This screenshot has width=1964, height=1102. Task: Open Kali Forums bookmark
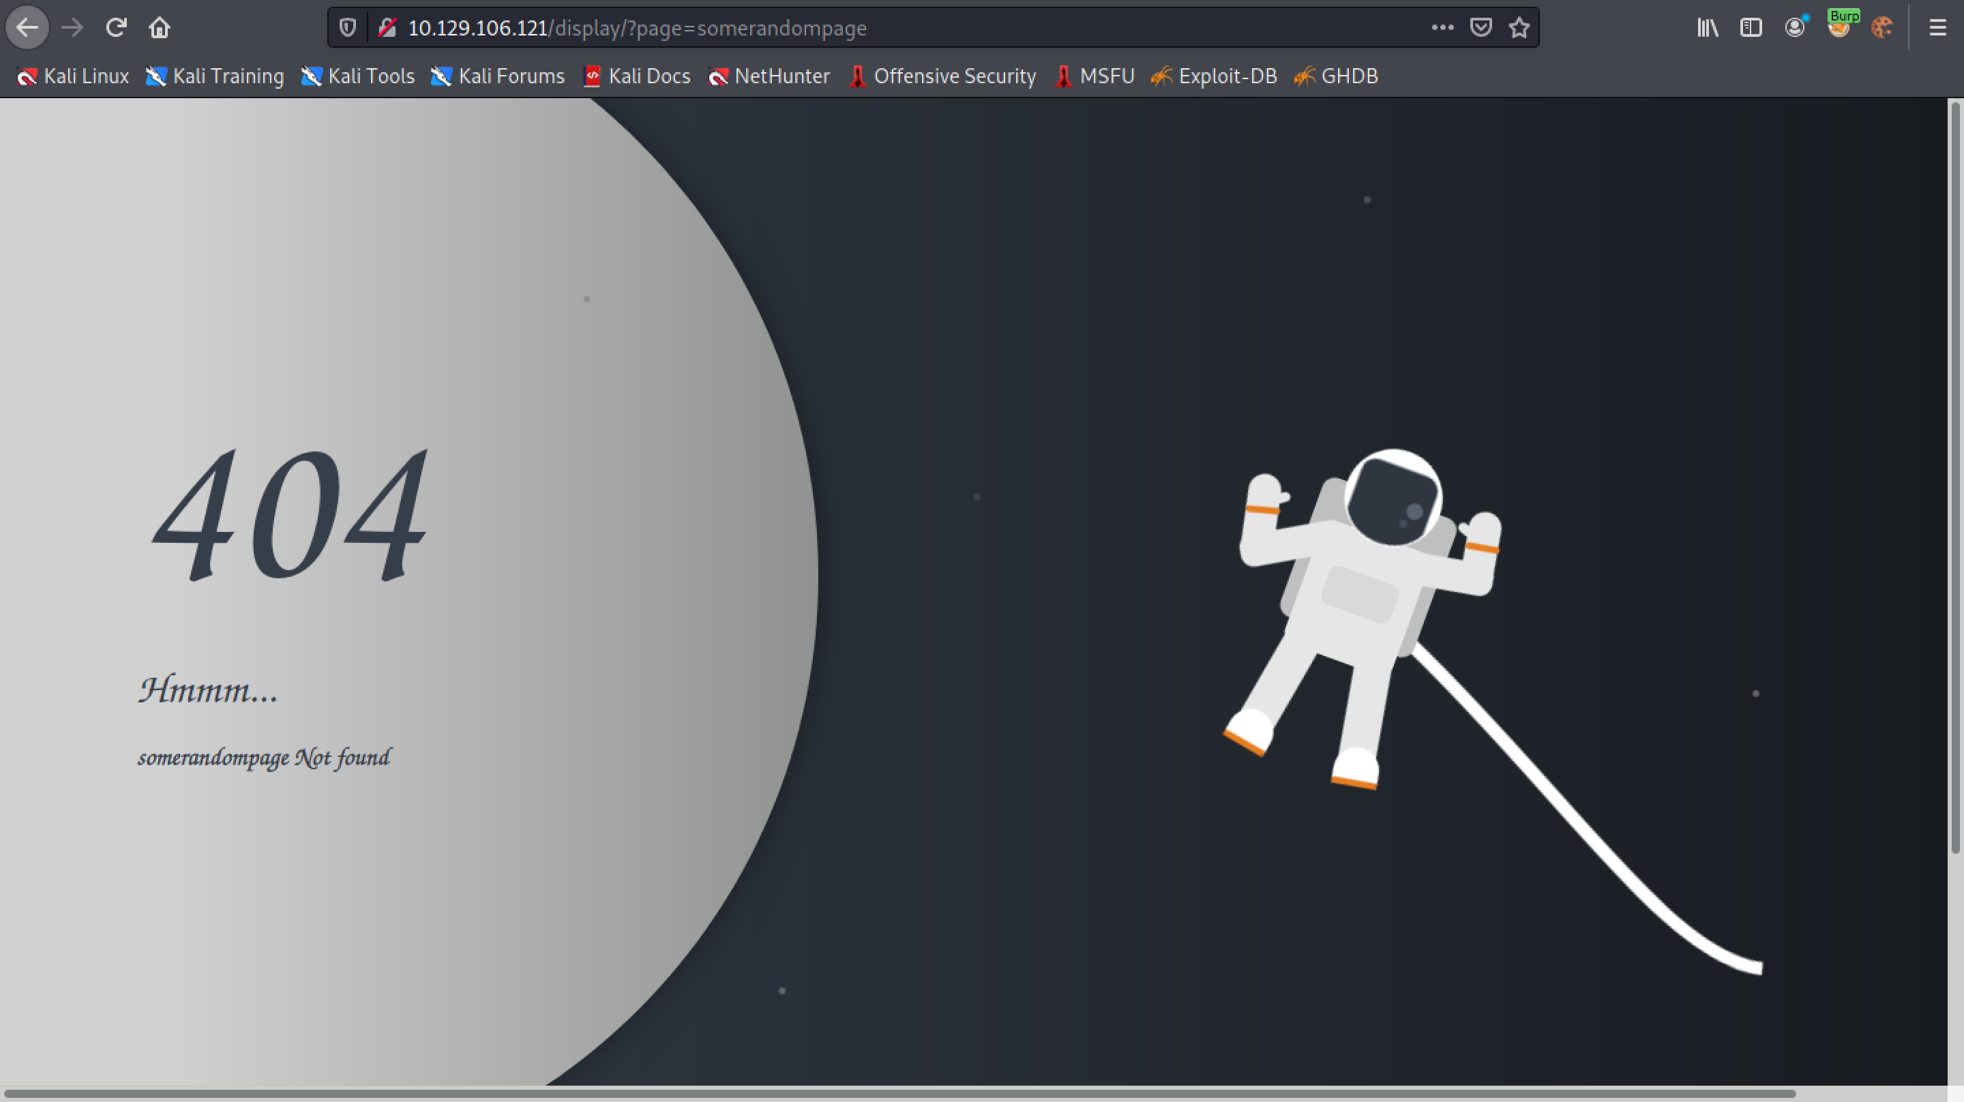(498, 76)
